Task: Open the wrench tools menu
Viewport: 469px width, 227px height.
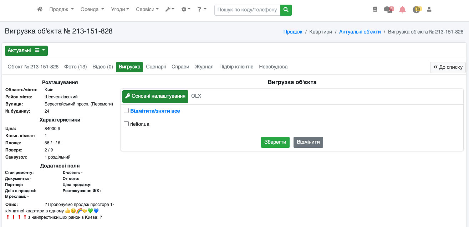Action: click(x=170, y=10)
